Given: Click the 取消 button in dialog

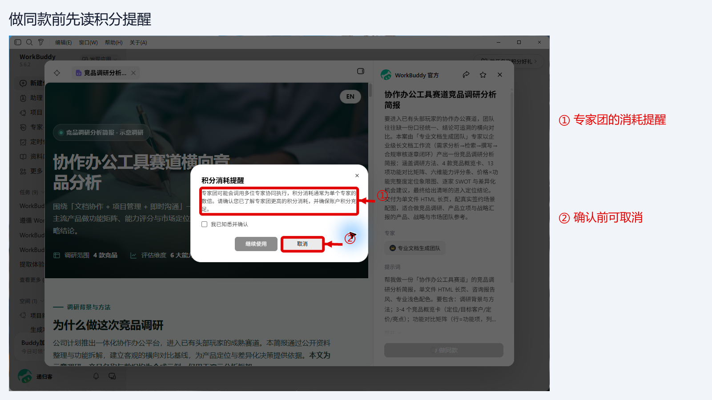Looking at the screenshot, I should 302,244.
